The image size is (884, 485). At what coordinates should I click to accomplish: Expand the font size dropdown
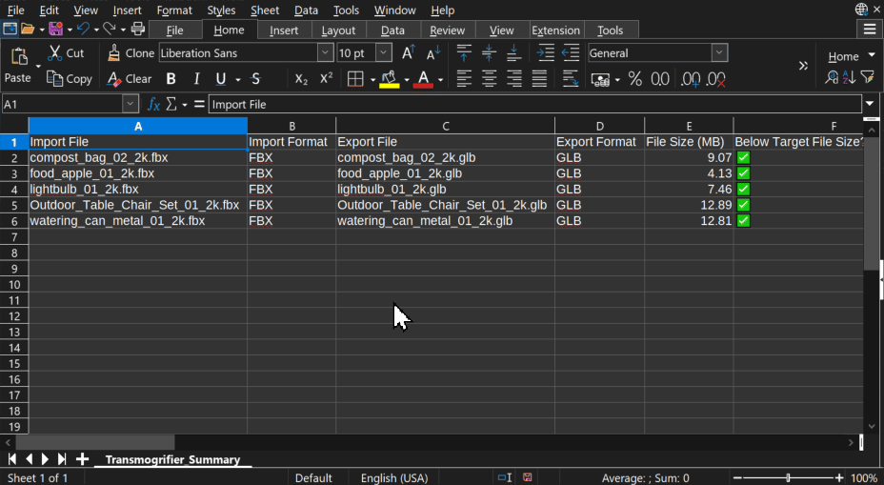pyautogui.click(x=384, y=53)
